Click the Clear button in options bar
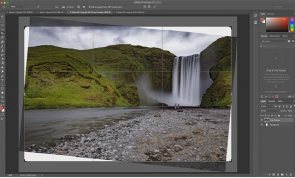Viewport: 295px width, 178px height. tap(56, 7)
